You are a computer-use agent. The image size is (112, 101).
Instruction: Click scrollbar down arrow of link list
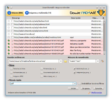pyautogui.click(x=104, y=54)
